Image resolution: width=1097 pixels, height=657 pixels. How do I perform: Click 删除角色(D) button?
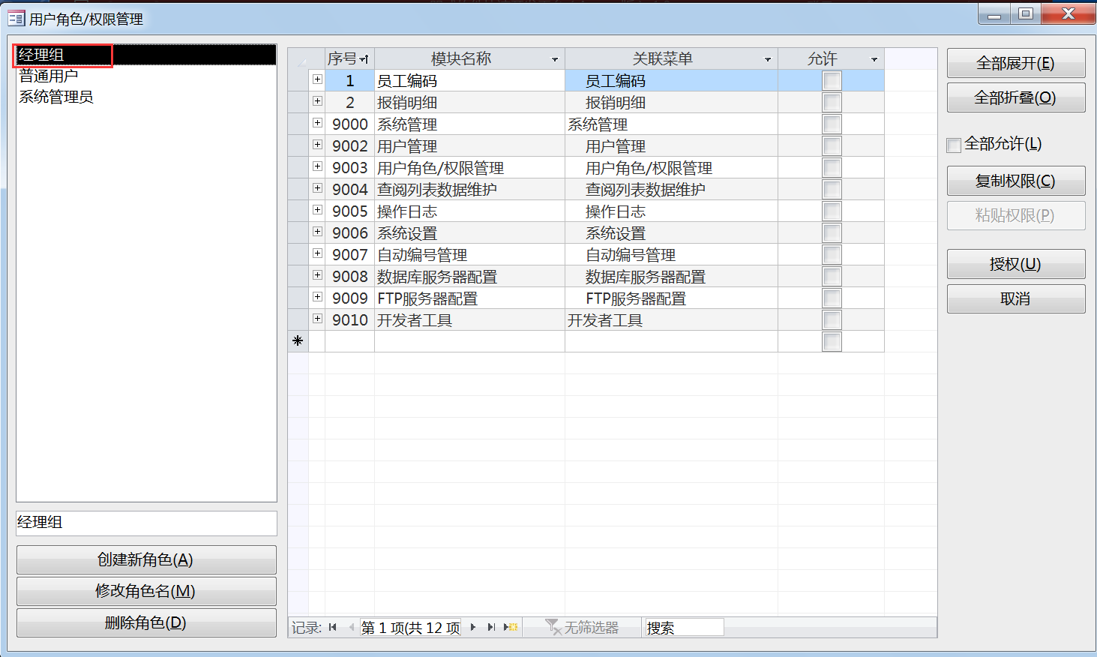click(x=146, y=622)
